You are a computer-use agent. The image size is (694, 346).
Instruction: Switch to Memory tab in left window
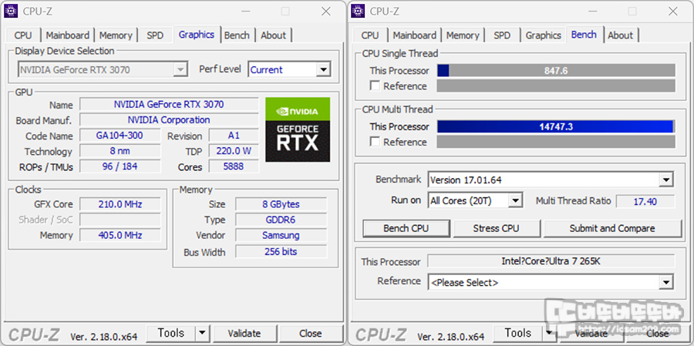[116, 35]
